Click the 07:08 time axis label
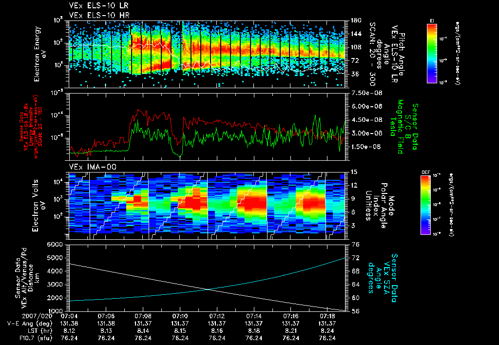Viewport: 499px width, 345px height. [x=143, y=317]
